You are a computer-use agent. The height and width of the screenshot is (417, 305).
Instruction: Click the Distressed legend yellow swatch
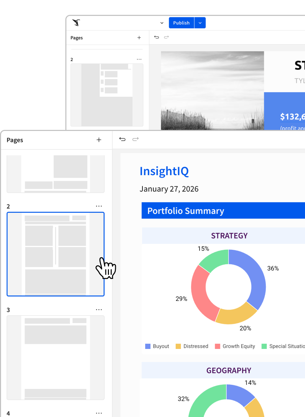click(x=178, y=346)
